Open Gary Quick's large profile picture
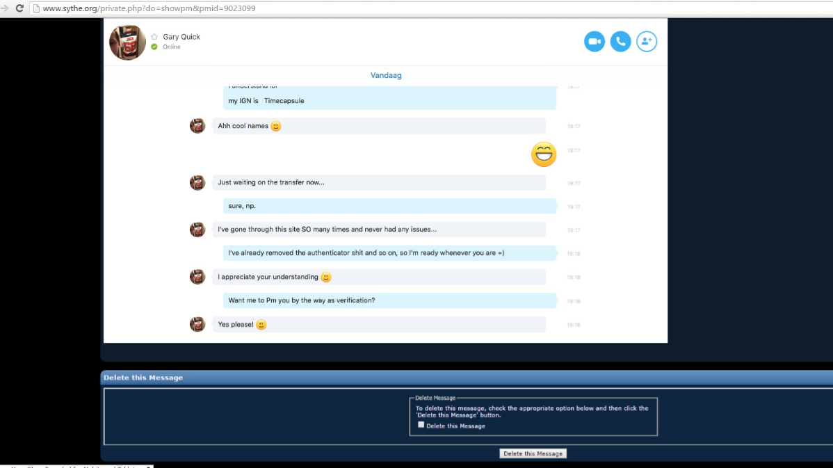The height and width of the screenshot is (468, 833). (x=127, y=42)
